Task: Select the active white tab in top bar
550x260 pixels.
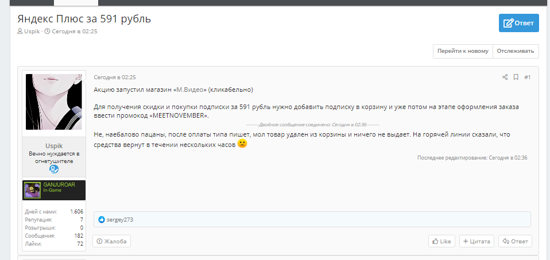Action: [x=76, y=3]
